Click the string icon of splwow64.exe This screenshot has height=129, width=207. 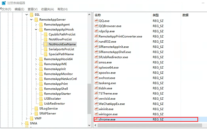click(x=96, y=67)
